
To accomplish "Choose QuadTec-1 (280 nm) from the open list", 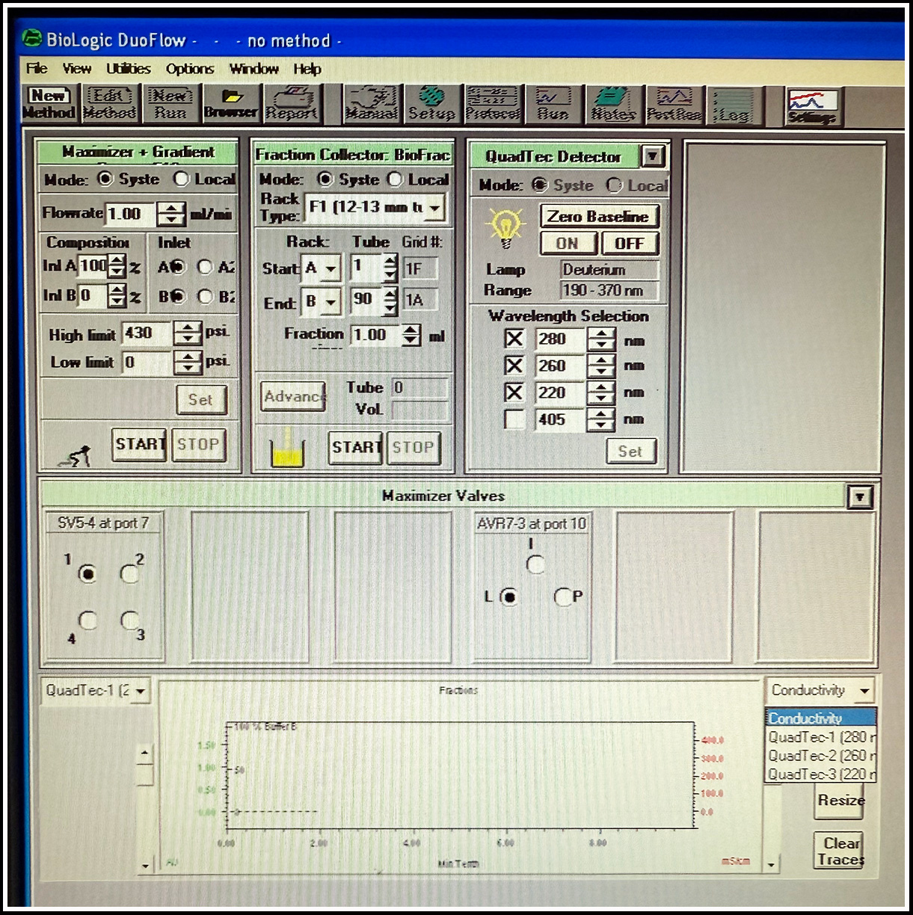I will 820,737.
